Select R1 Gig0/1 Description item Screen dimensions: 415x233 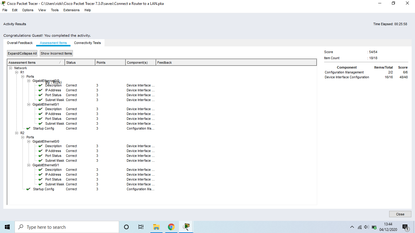point(53,109)
